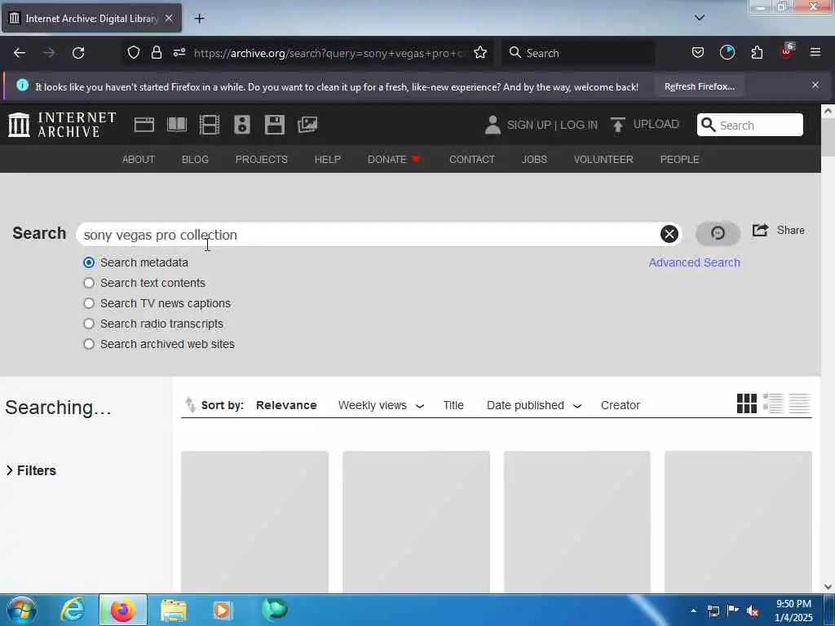The height and width of the screenshot is (626, 835).
Task: Click the Share icon
Action: (761, 230)
